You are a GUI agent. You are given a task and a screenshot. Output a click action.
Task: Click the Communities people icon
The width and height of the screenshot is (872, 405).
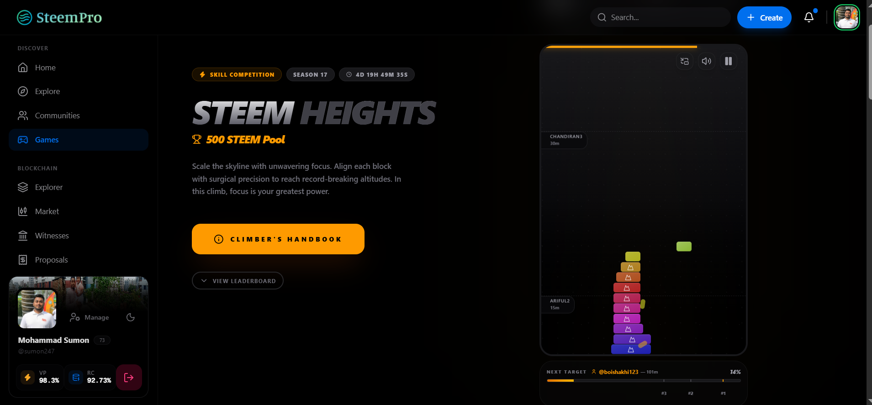pyautogui.click(x=23, y=116)
